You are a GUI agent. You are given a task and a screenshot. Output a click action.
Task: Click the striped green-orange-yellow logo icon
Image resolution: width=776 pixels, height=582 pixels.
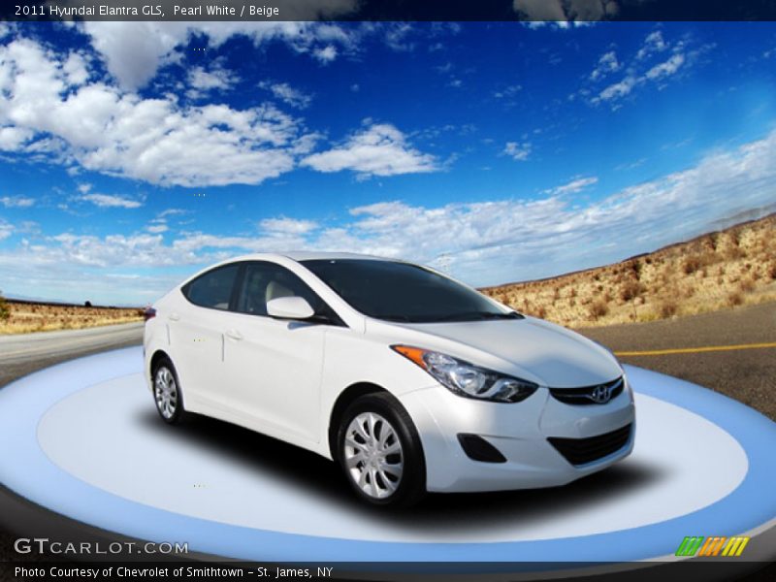point(712,546)
